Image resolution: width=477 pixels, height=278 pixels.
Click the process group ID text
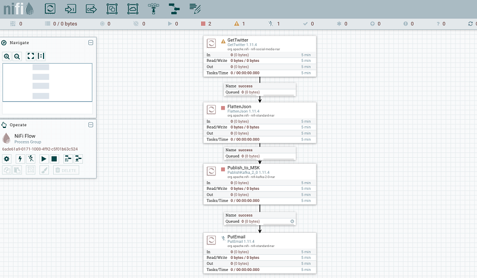coord(40,149)
